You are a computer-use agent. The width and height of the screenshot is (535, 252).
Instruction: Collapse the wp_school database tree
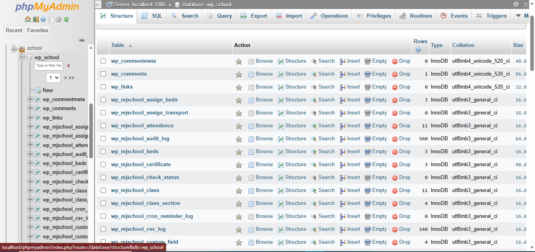coord(22,57)
